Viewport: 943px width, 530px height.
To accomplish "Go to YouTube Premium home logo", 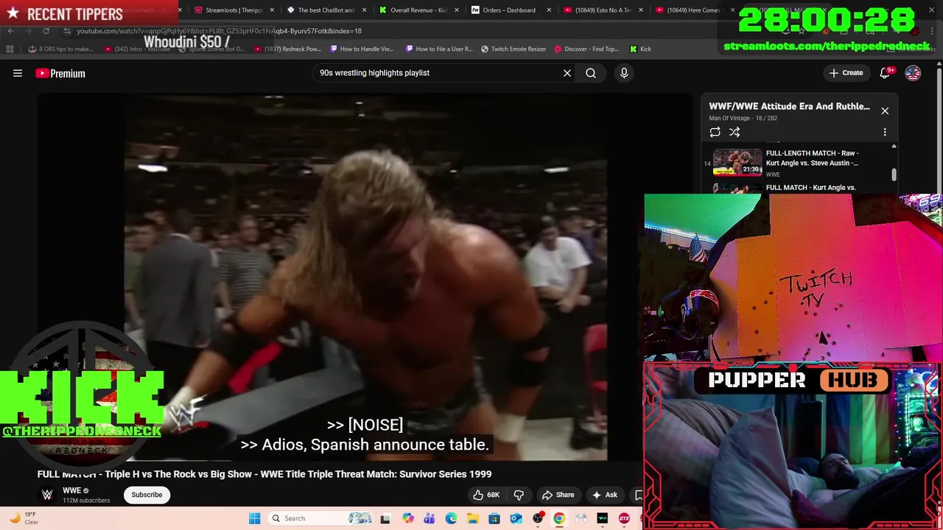I will tap(60, 73).
